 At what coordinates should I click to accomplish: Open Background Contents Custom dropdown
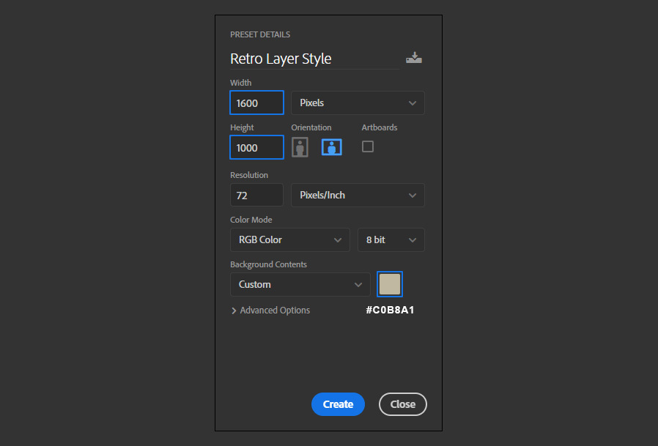[300, 285]
